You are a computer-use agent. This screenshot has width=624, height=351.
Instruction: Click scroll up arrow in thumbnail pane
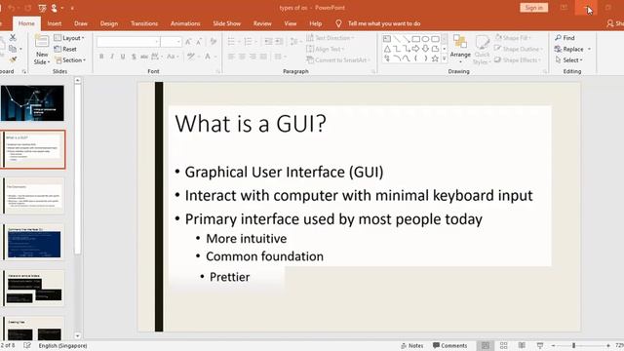[x=78, y=80]
